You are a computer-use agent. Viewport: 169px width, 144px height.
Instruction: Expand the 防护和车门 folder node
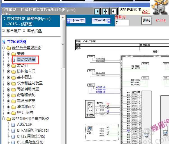pyautogui.click(x=8, y=71)
